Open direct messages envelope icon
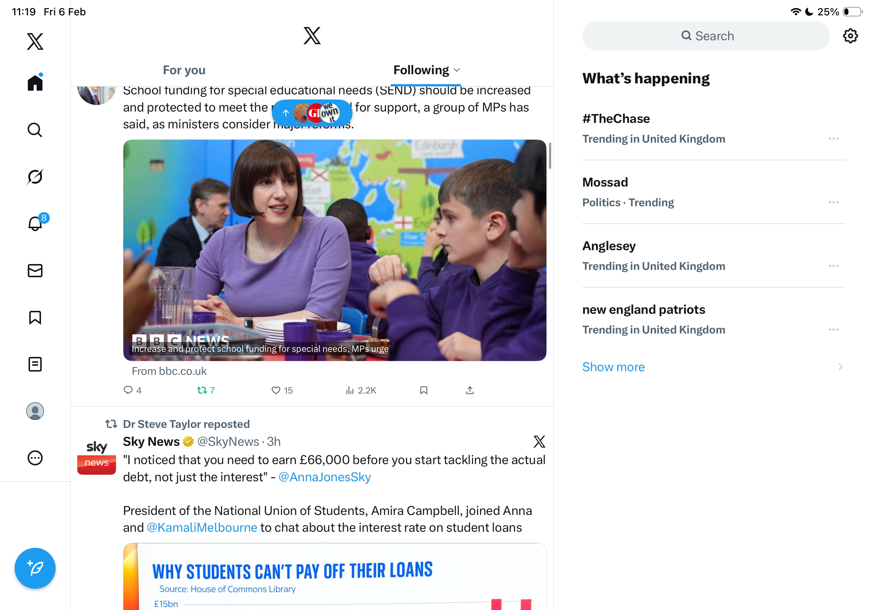The image size is (874, 610). coord(35,270)
